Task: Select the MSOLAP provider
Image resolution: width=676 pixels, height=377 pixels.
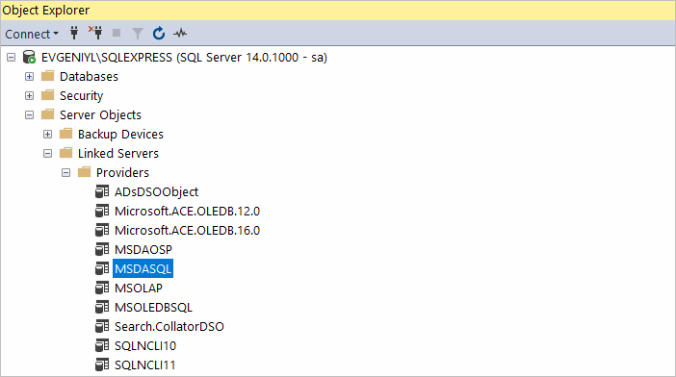Action: pos(139,288)
